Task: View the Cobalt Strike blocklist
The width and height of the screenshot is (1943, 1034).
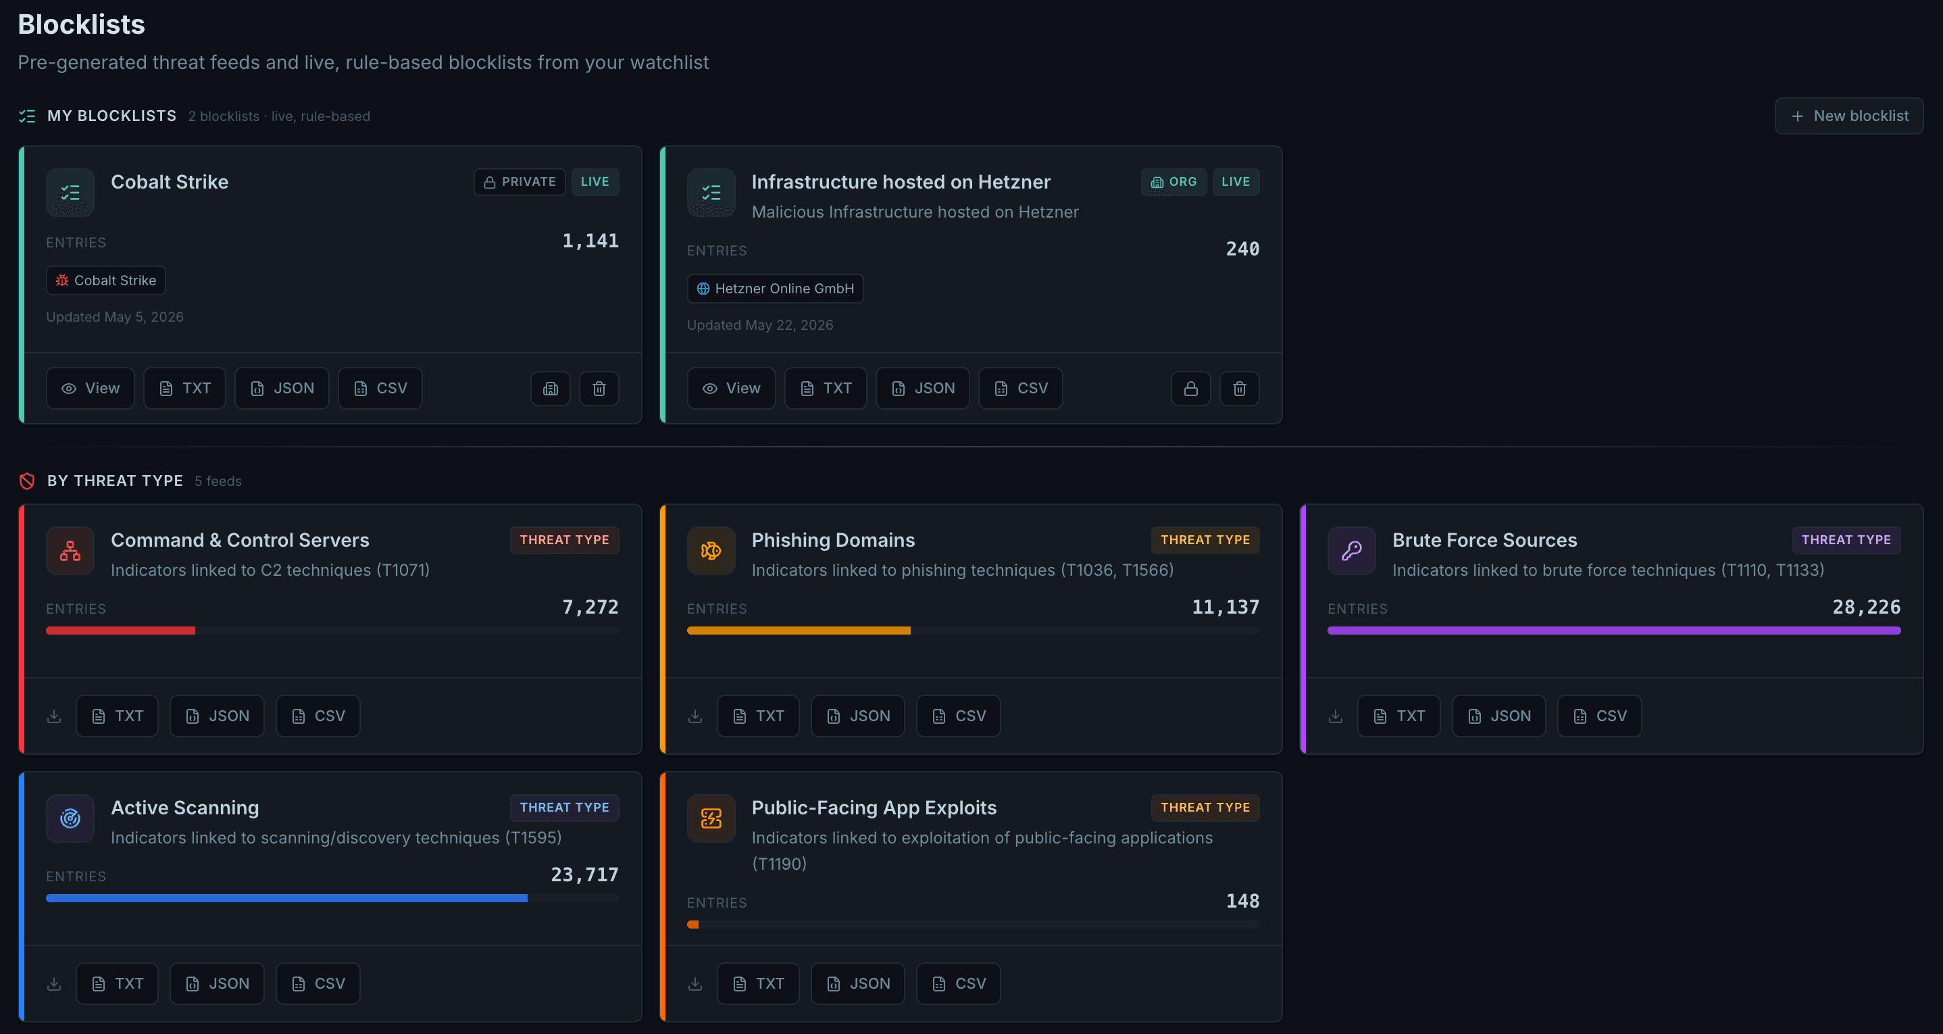Action: click(91, 388)
